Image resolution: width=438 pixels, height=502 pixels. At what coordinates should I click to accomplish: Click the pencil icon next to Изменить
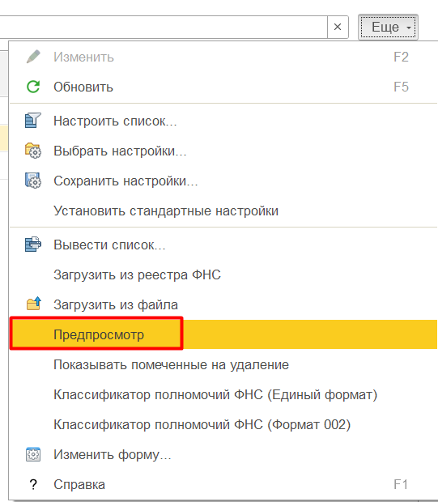point(33,57)
